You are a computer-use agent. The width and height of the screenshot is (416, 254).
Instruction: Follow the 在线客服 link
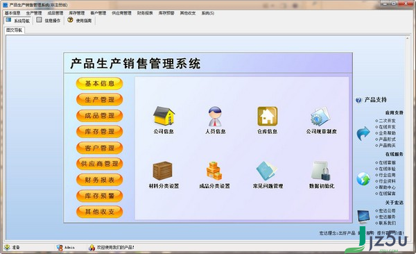pyautogui.click(x=387, y=162)
